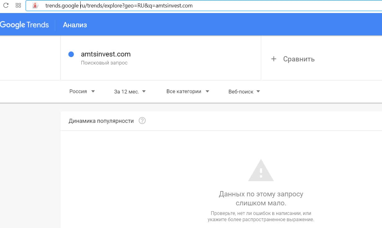
Task: Open the За 12 мес. time range dropdown
Action: tap(130, 92)
